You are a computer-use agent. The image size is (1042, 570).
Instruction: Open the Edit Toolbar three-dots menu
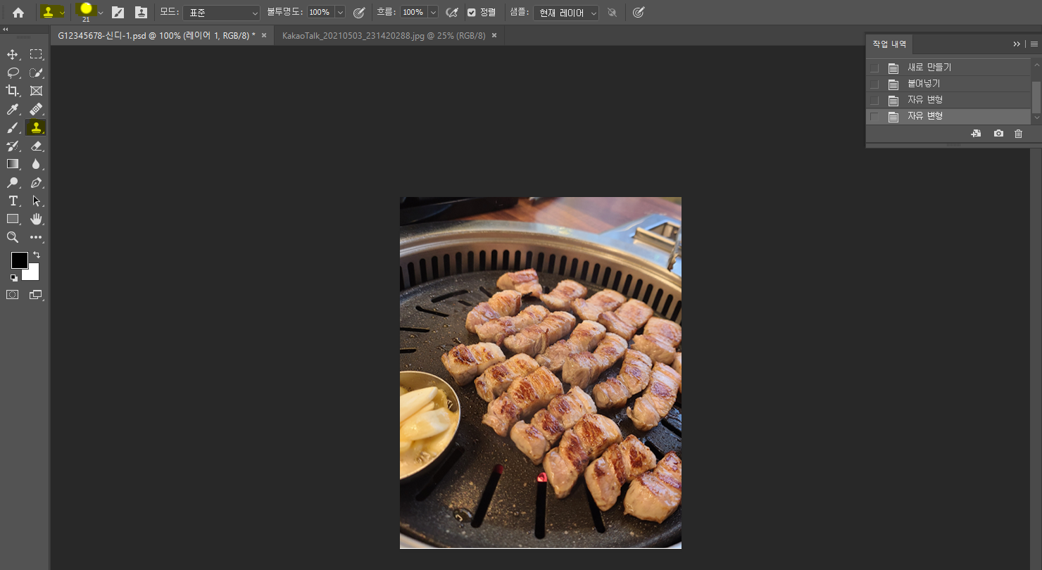tap(36, 238)
